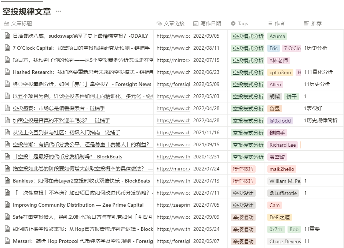Click the text-lines icon in 推荐 header
This screenshot has height=248, width=344.
(x=306, y=23)
